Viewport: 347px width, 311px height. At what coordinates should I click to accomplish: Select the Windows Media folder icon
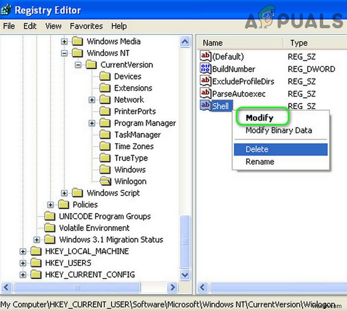[x=77, y=41]
